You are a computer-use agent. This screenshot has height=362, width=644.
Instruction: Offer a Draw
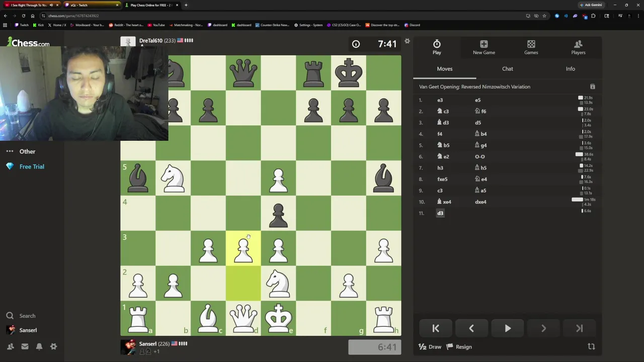[430, 347]
